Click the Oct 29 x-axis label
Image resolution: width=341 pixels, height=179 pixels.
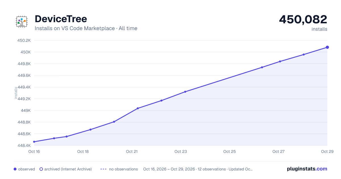coord(327,151)
